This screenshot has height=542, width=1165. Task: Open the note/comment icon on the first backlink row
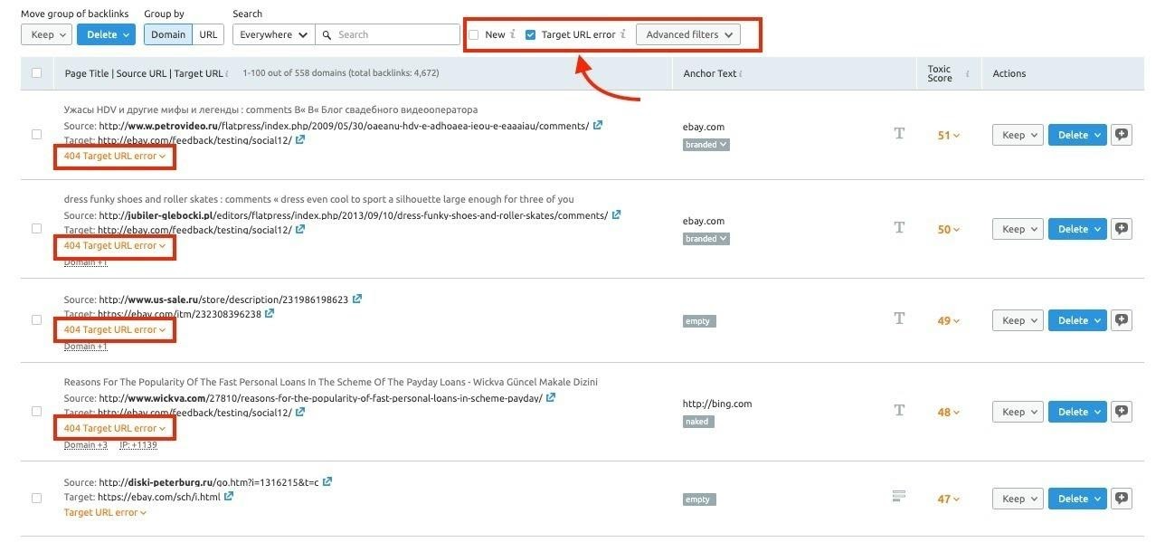[x=1121, y=134]
